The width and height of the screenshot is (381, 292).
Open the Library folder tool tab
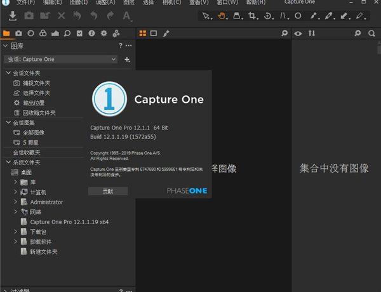coord(6,33)
